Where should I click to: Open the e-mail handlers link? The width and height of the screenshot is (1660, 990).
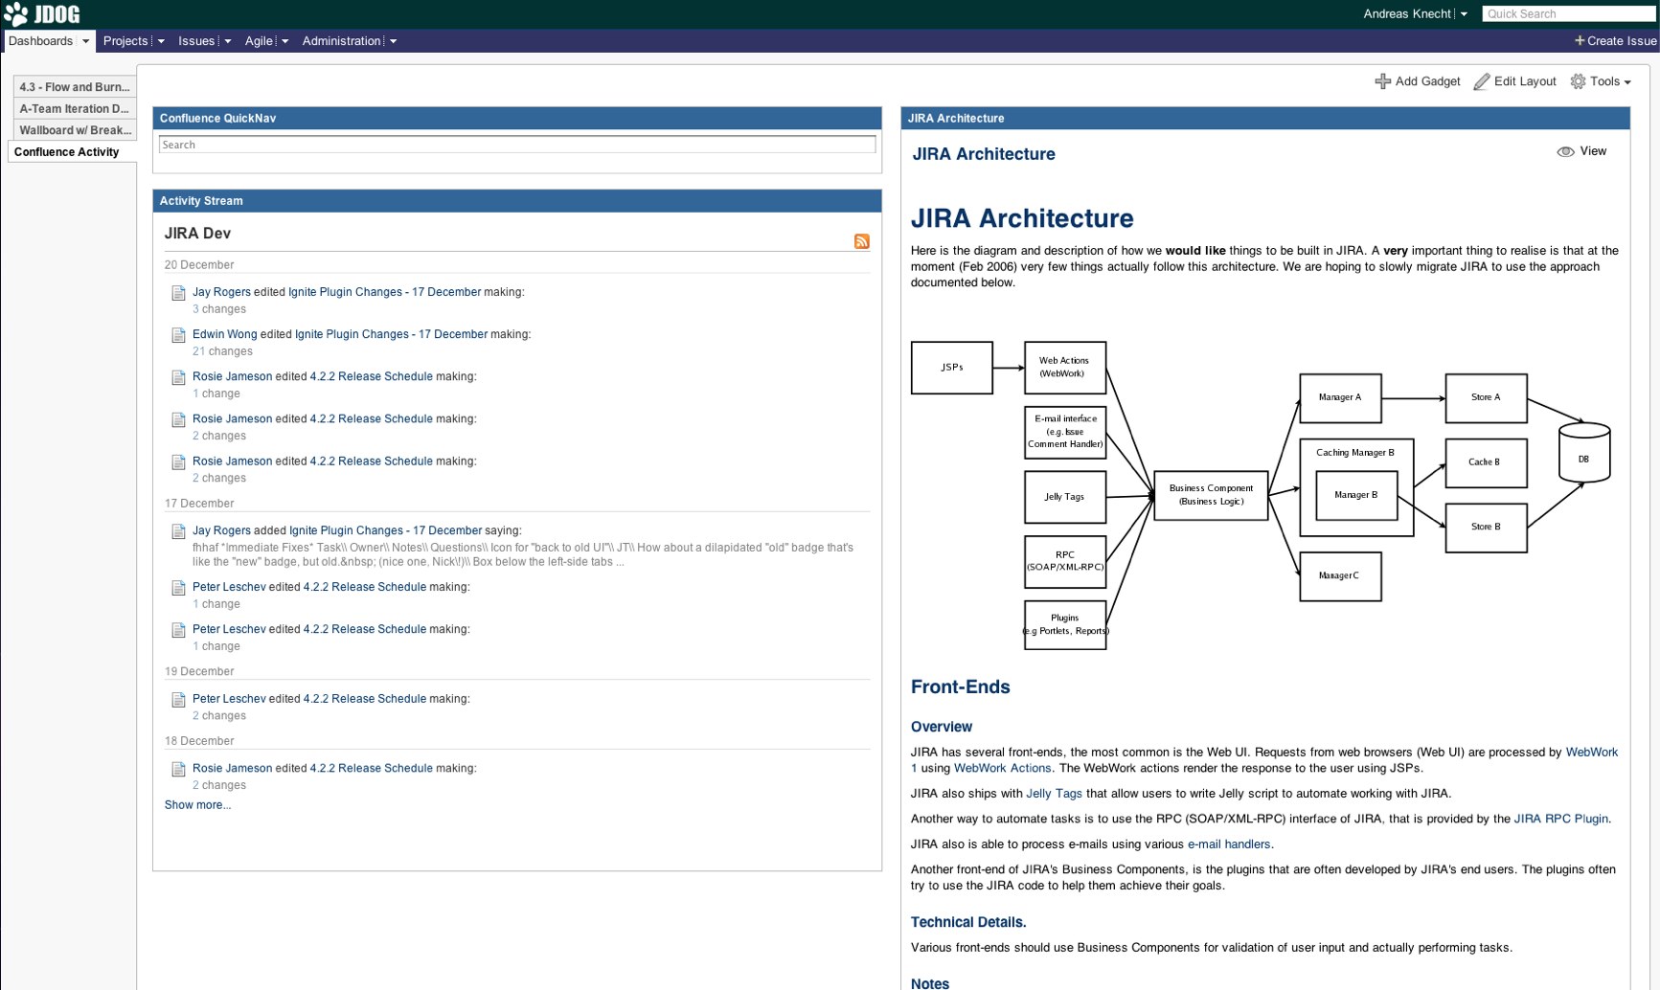[x=1229, y=844]
